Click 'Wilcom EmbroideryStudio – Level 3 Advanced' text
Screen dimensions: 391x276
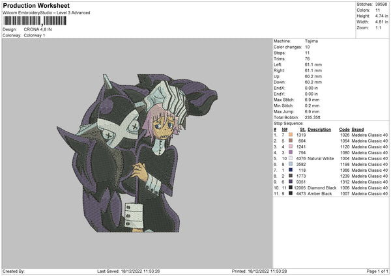[x=46, y=13]
